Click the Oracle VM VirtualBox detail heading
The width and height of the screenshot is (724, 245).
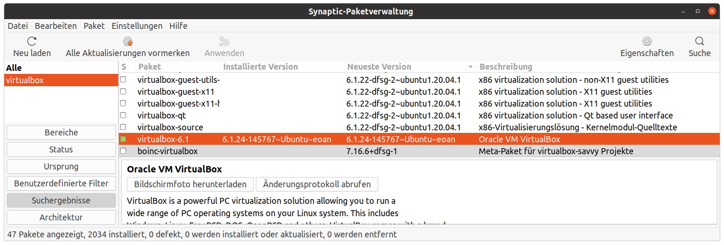174,169
